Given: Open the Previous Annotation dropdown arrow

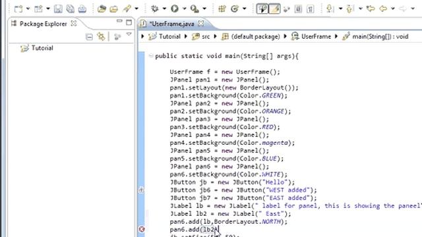Looking at the screenshot, I should point(361,9).
